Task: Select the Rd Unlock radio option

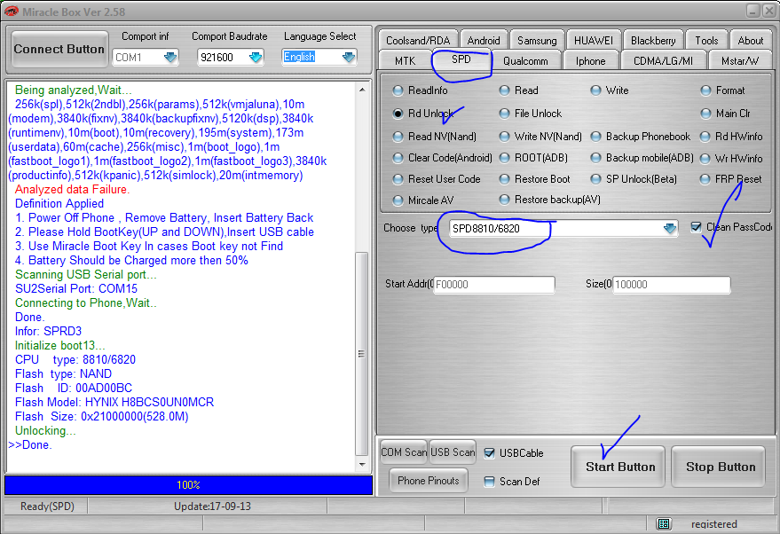Action: (398, 114)
